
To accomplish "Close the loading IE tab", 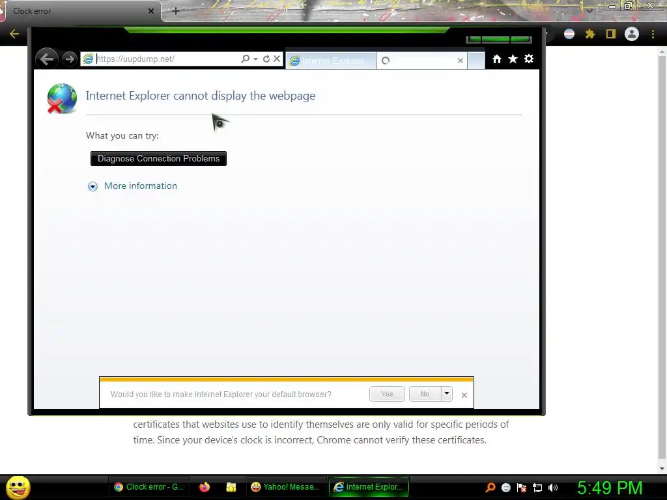I will click(461, 61).
